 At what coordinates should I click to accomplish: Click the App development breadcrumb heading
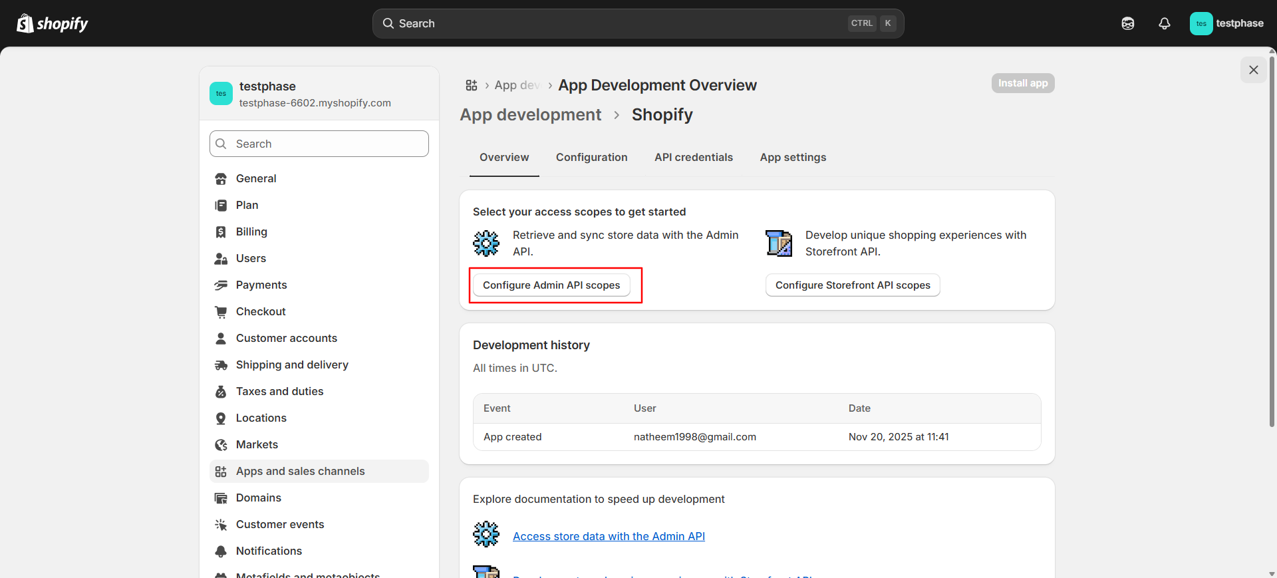click(x=531, y=114)
